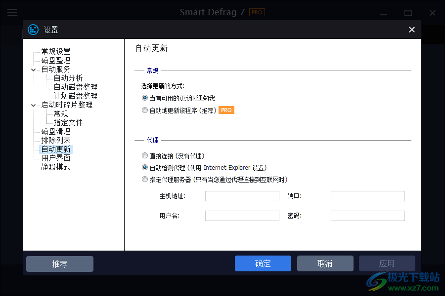Close the 设置 dialog with the X
Viewport: 445px width, 296px height.
click(x=411, y=30)
